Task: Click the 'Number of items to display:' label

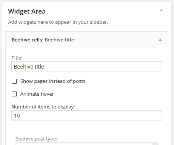Action: pos(43,107)
